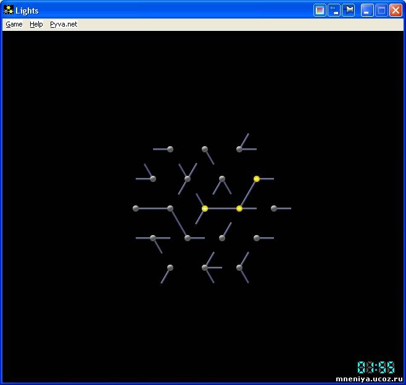
Task: Click the third extra title bar button
Action: tap(349, 10)
